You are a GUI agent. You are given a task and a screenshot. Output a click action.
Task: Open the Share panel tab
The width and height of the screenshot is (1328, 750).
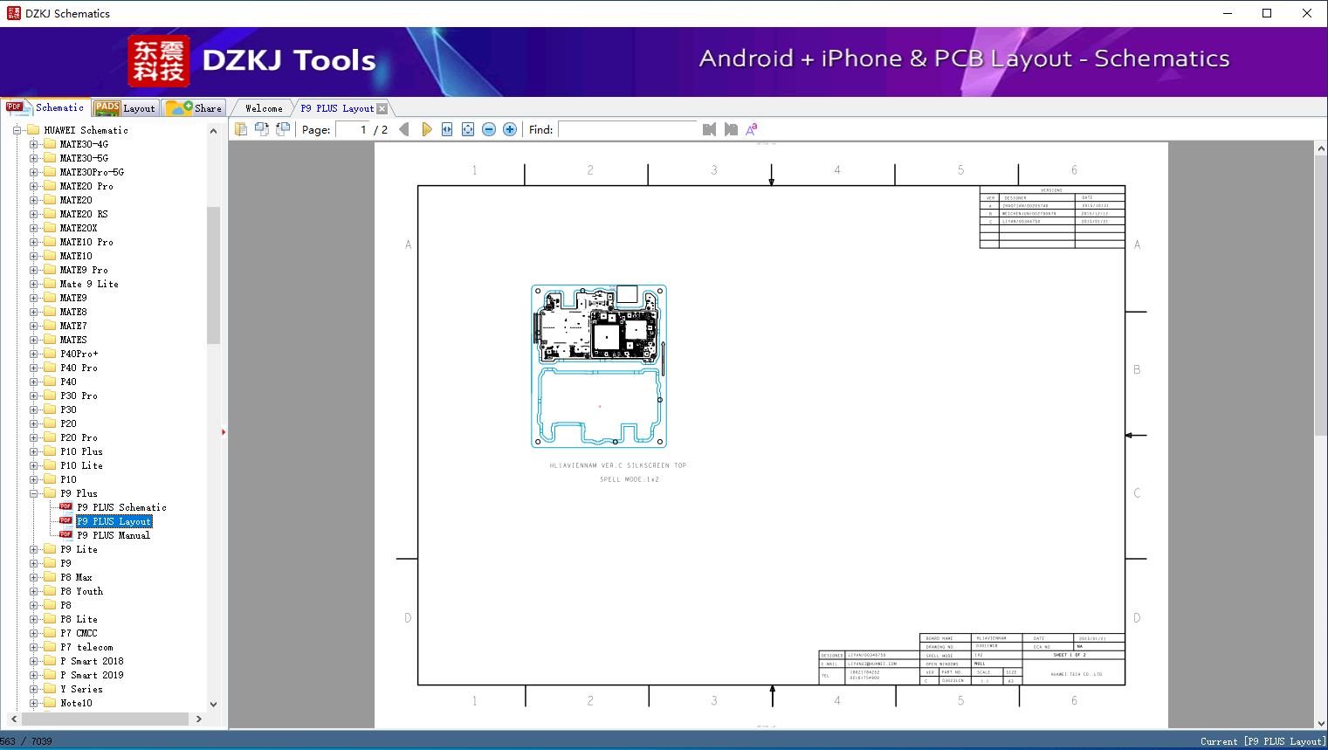point(194,108)
